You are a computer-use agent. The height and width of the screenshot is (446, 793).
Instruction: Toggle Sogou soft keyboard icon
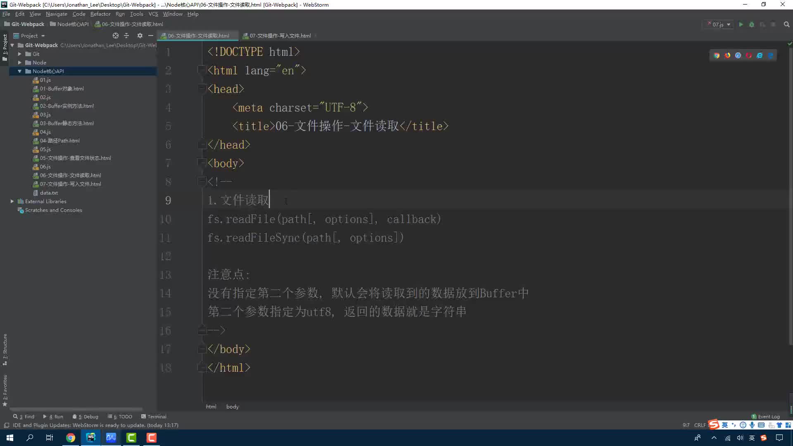coord(761,425)
